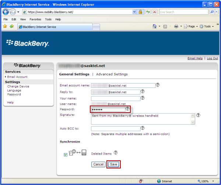The image size is (221, 185).
Task: Open Favorites Center star icon
Action: tap(5, 26)
